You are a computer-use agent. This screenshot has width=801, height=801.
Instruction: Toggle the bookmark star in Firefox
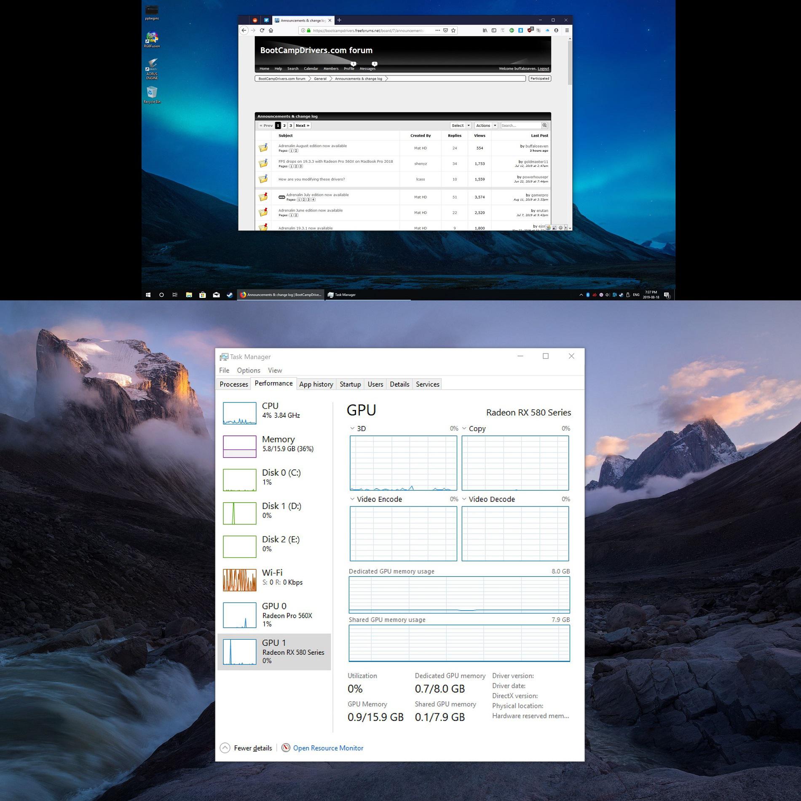pyautogui.click(x=453, y=30)
